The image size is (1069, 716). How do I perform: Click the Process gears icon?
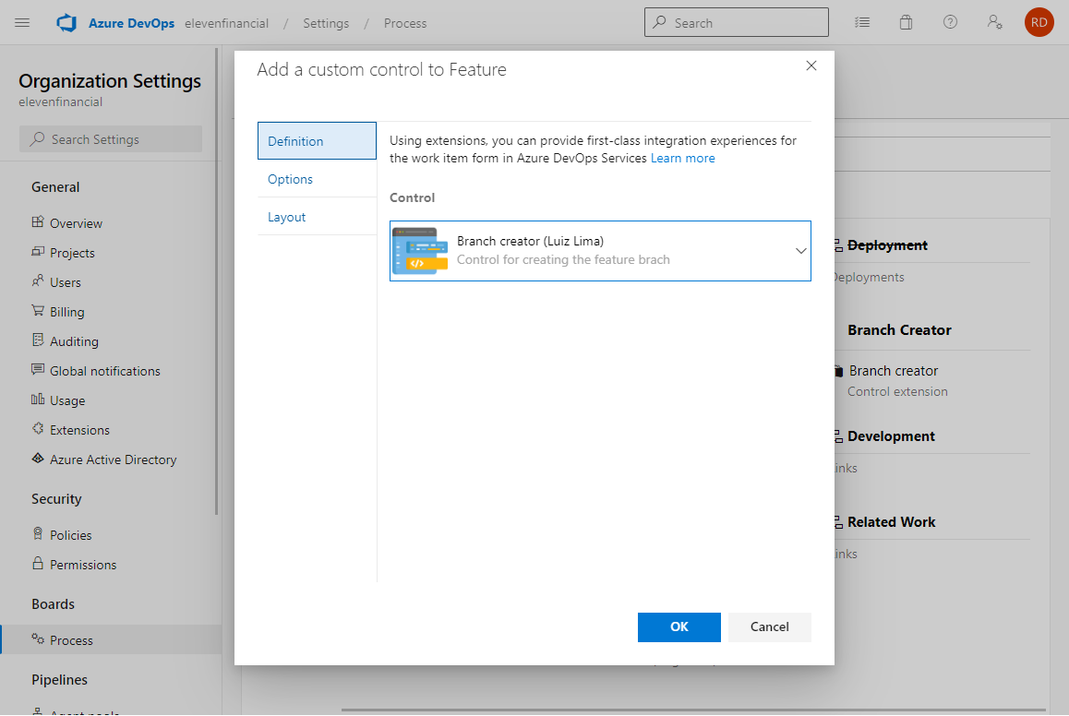(38, 639)
